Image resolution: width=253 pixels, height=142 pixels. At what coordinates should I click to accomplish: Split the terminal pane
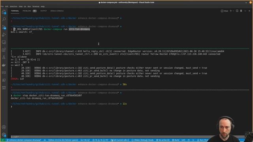pyautogui.click(x=237, y=11)
